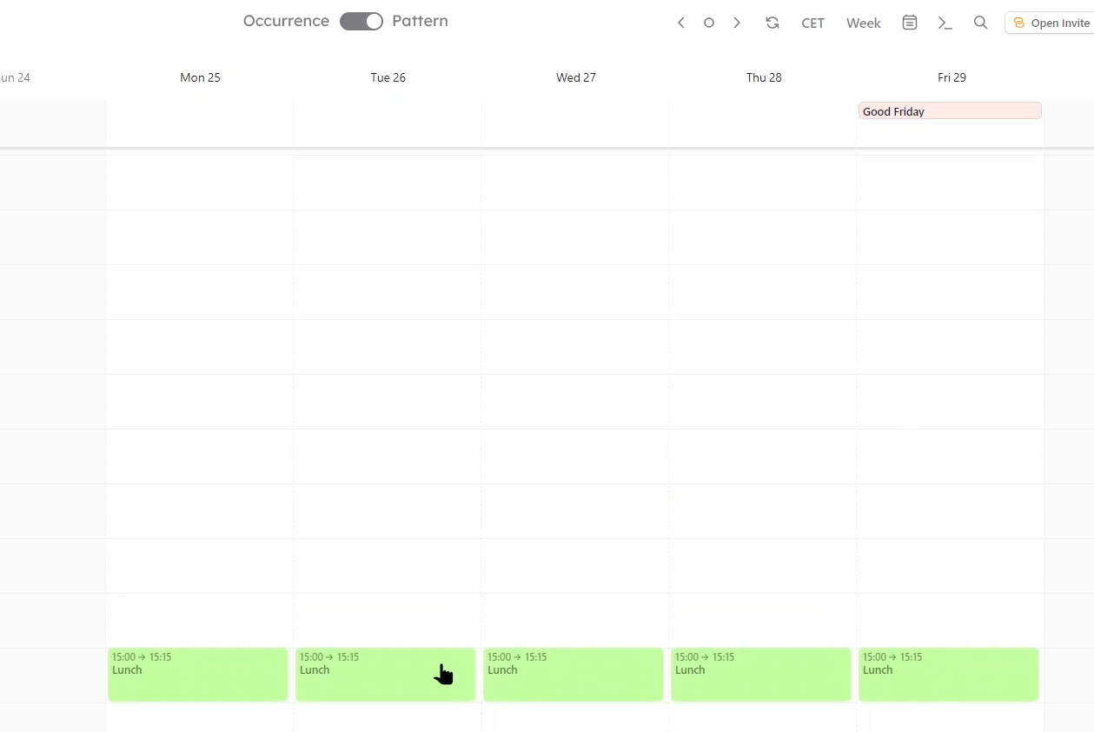1094x732 pixels.
Task: Open Tuesday's Lunch event
Action: (386, 674)
